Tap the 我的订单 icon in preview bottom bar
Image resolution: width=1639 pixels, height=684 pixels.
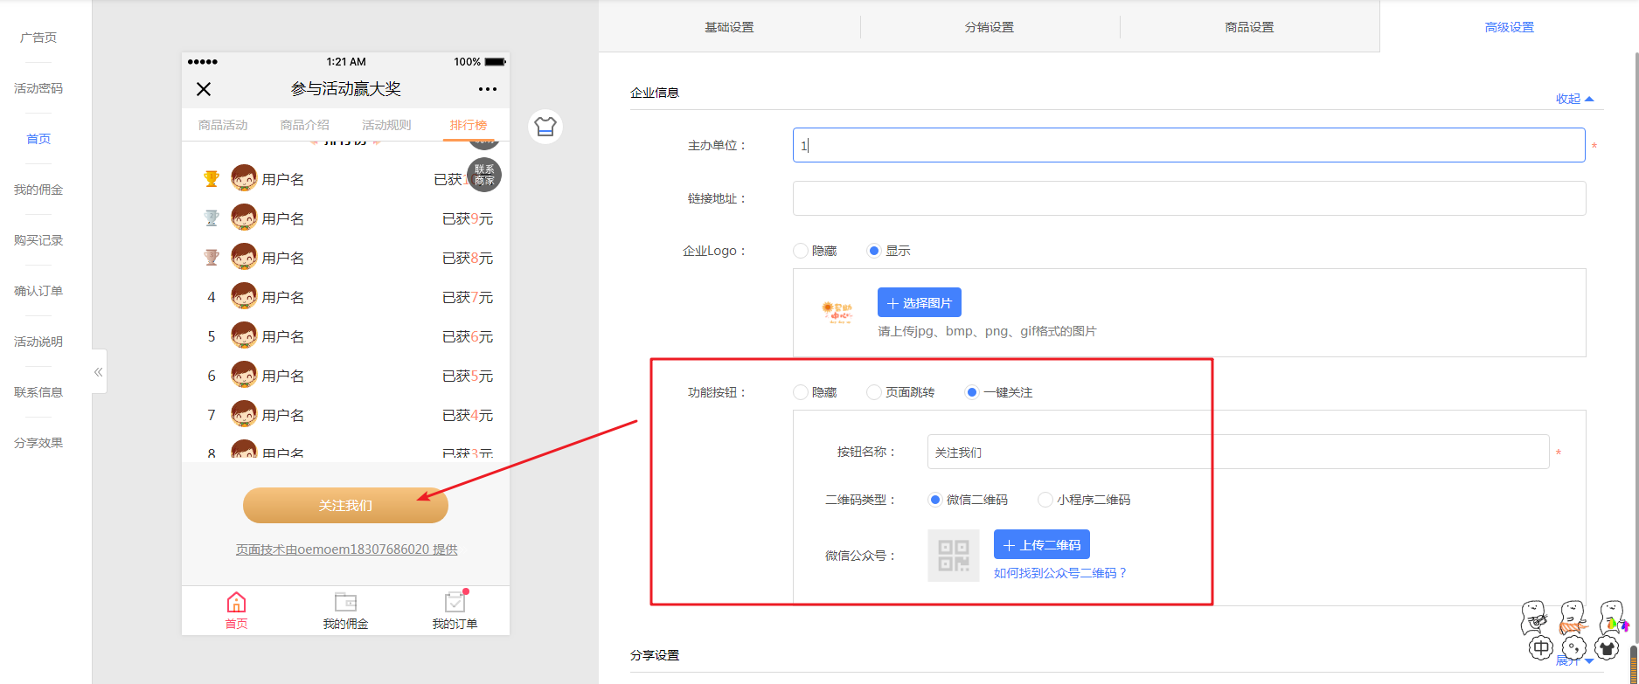pos(455,603)
